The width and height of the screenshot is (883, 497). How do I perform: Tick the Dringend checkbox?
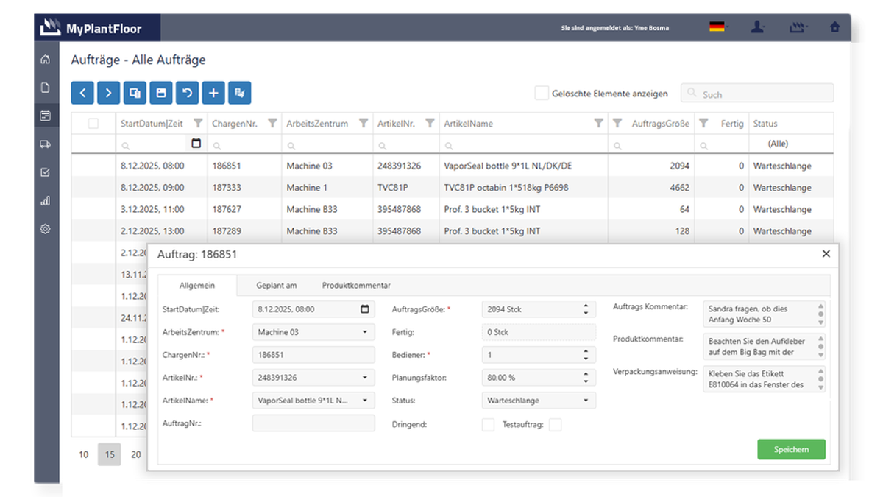click(488, 425)
